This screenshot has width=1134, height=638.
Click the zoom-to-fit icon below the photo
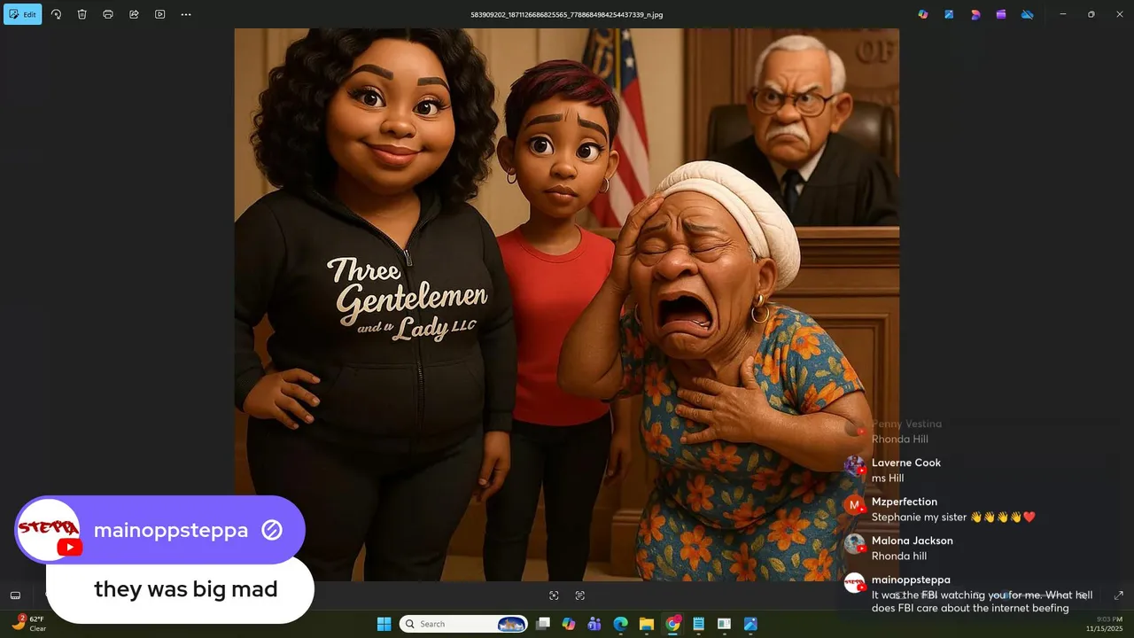click(x=554, y=595)
